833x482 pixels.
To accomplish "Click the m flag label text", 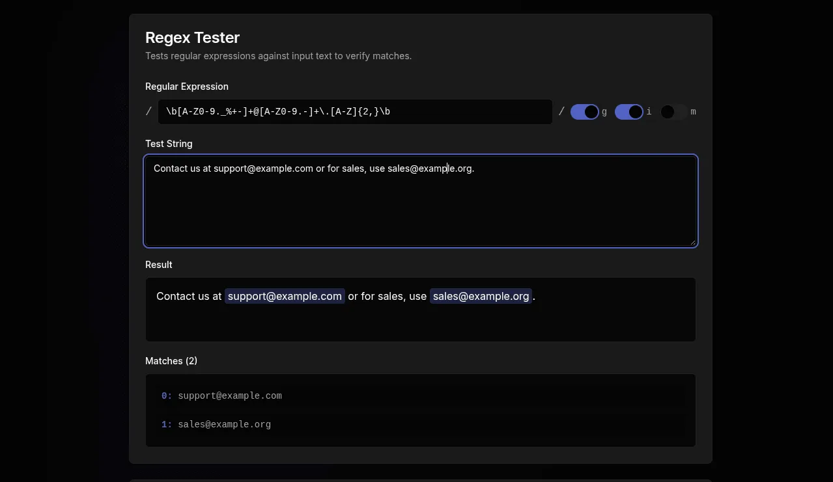I will [693, 111].
